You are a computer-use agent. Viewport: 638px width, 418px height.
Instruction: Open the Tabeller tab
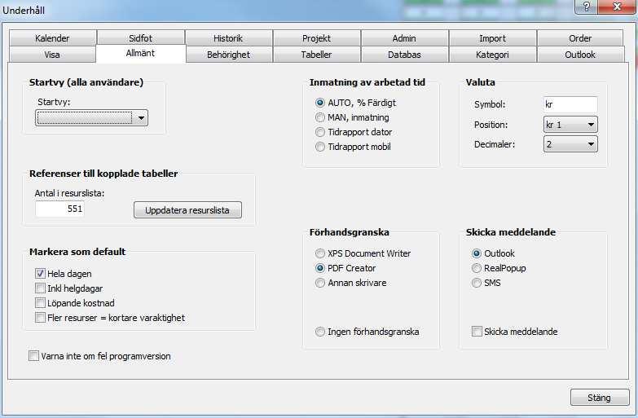(316, 55)
